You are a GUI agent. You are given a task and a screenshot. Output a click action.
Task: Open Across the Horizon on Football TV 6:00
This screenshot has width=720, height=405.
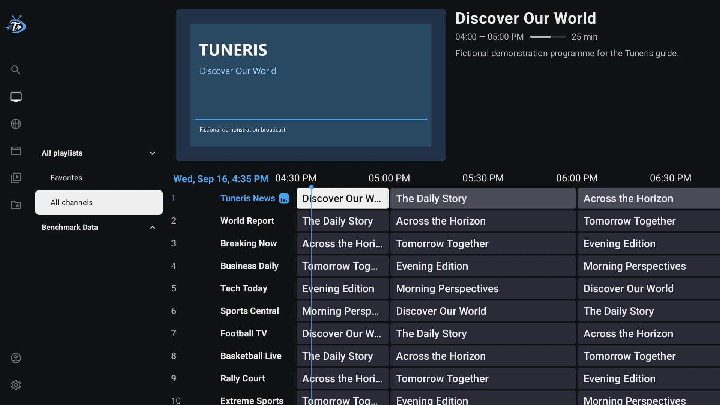tap(649, 333)
